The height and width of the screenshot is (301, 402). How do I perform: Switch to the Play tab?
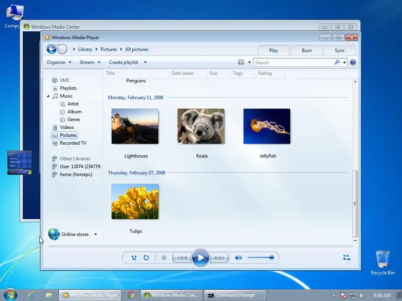(x=274, y=51)
